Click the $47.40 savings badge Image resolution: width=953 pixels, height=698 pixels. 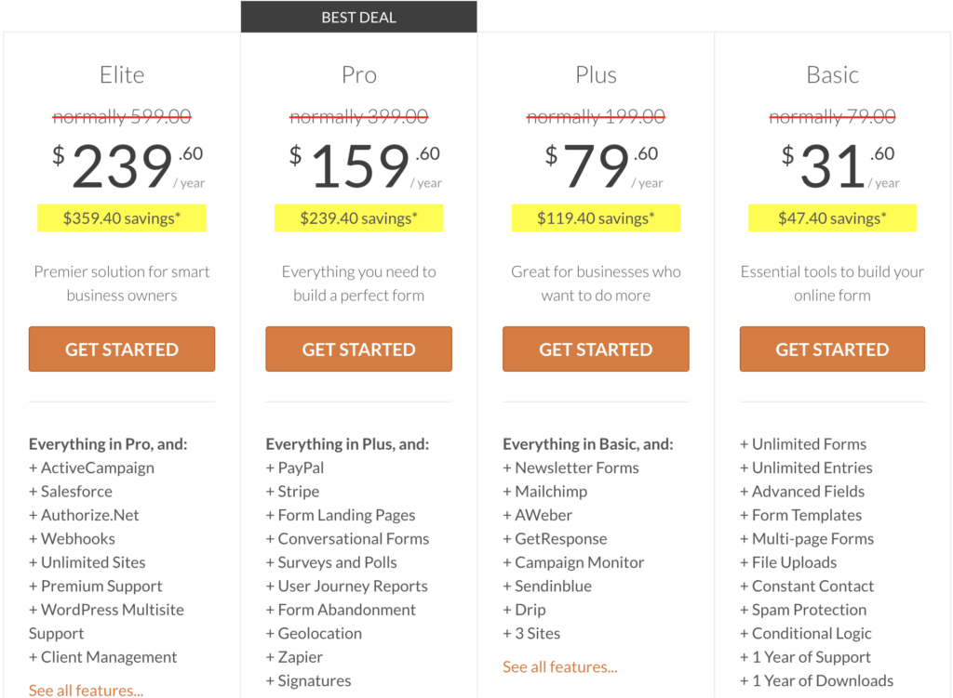[831, 217]
